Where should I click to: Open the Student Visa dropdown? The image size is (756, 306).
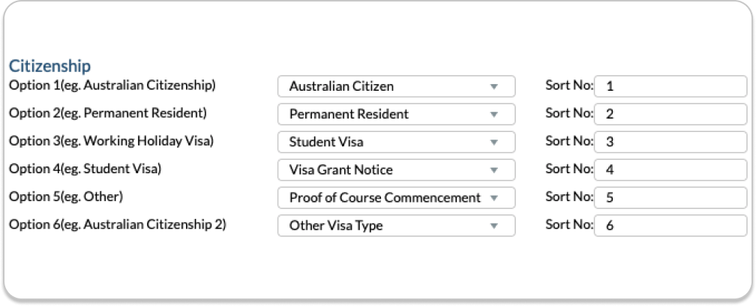click(x=396, y=142)
